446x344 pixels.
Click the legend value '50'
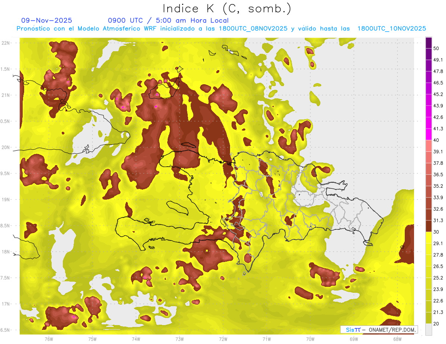pyautogui.click(x=436, y=48)
